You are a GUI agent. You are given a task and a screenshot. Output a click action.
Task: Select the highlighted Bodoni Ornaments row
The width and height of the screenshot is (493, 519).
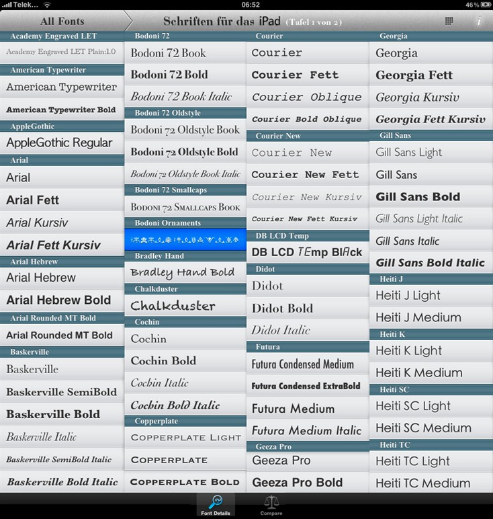[x=185, y=239]
